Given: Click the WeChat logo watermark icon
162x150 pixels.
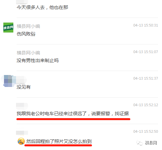Looking at the screenshot, I should 140,143.
